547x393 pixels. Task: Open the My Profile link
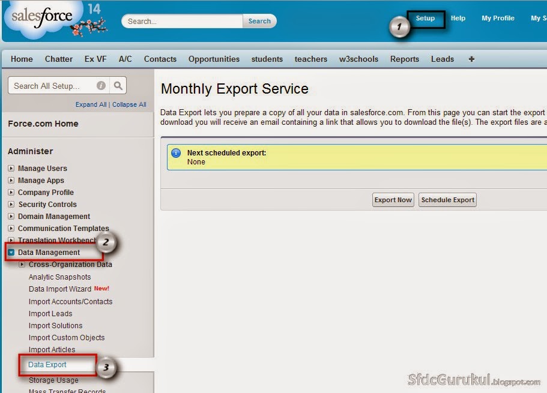pos(498,18)
